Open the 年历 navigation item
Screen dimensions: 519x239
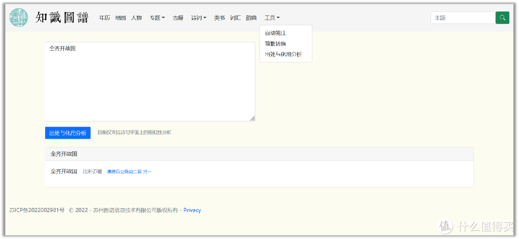(x=104, y=18)
